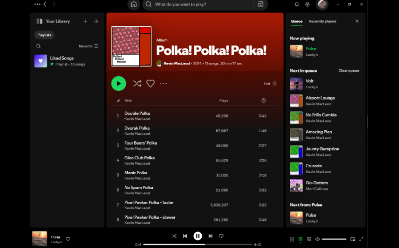Image resolution: width=399 pixels, height=248 pixels.
Task: Toggle repeat mode
Action: point(221,236)
